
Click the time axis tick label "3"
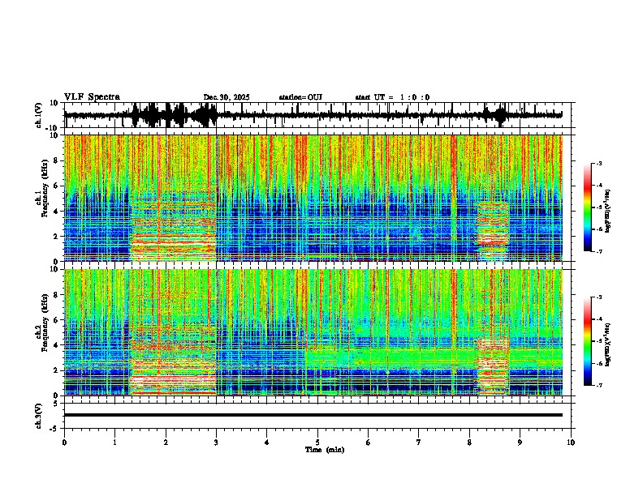coord(216,443)
